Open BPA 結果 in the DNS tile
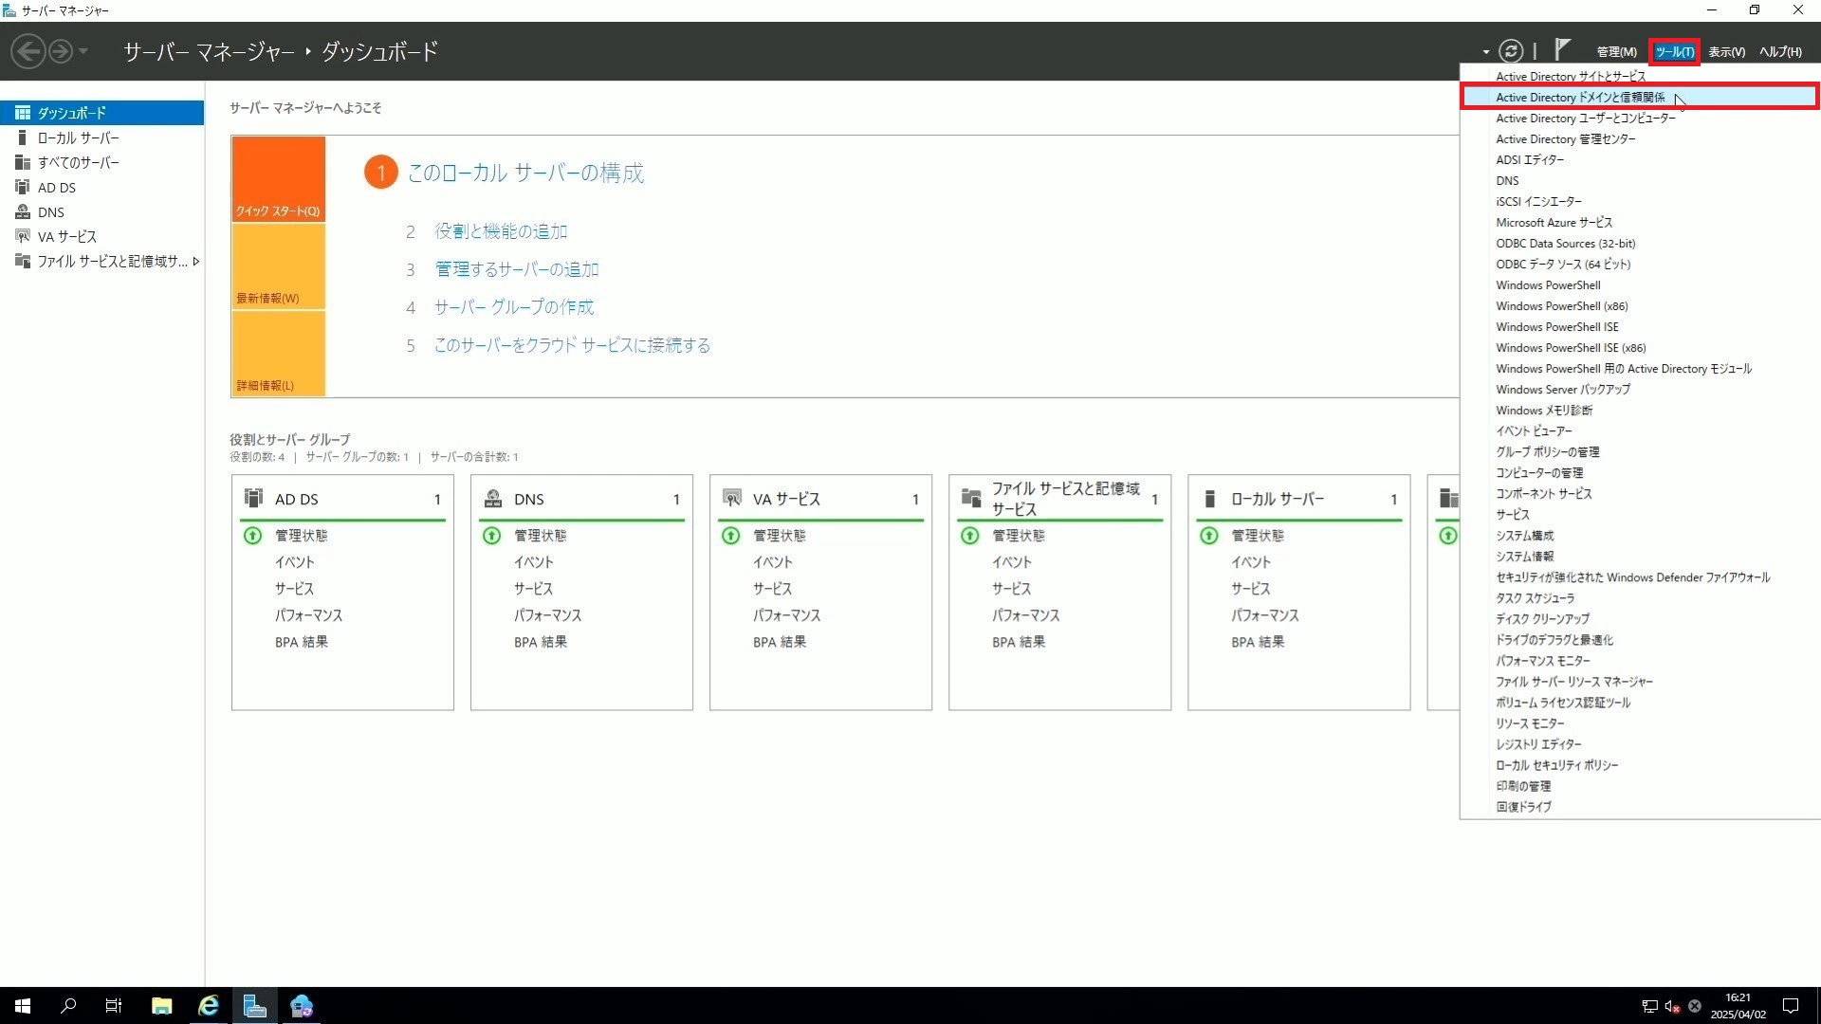 coord(541,642)
